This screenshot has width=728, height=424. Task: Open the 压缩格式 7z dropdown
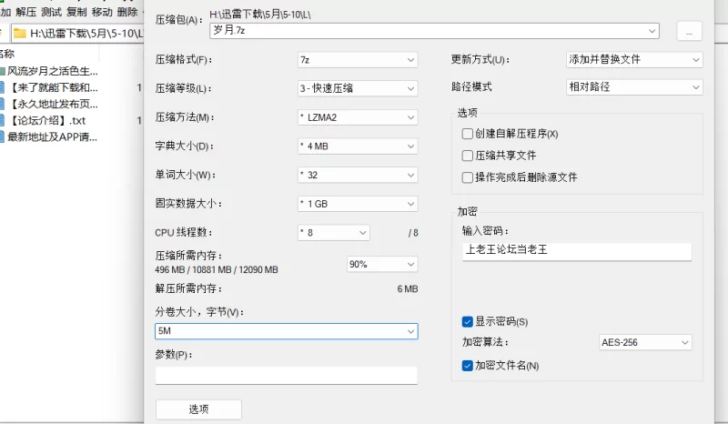[x=357, y=60]
